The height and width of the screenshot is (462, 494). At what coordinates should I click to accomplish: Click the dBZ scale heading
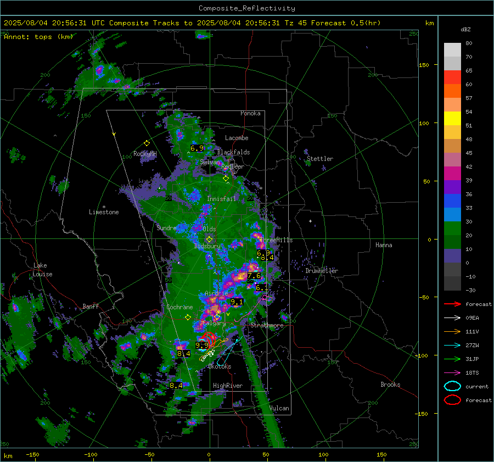coord(465,29)
